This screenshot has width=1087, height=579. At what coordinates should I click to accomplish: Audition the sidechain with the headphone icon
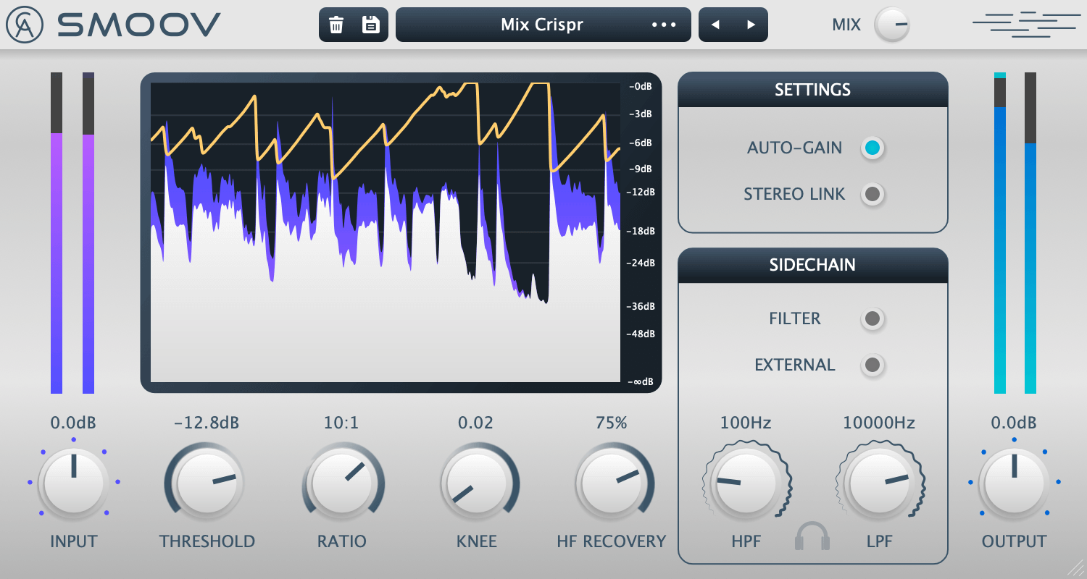pyautogui.click(x=812, y=536)
